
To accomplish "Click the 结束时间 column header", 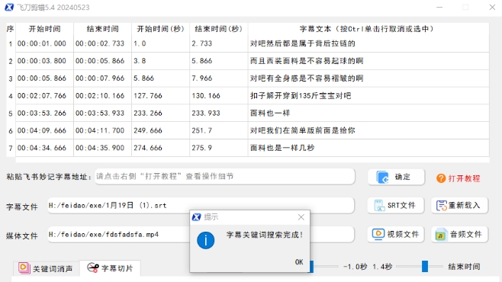I will click(x=102, y=29).
